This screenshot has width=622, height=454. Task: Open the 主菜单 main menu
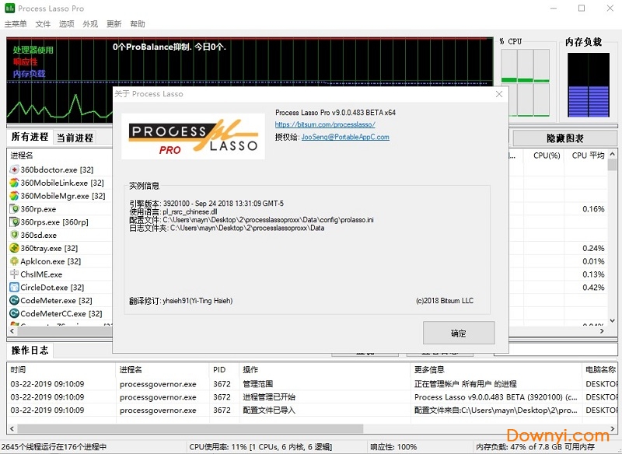click(x=16, y=24)
